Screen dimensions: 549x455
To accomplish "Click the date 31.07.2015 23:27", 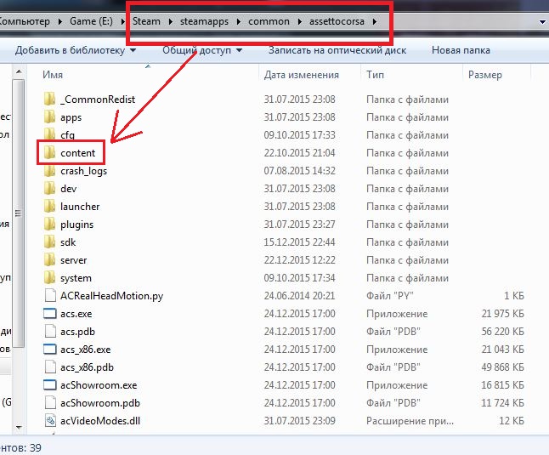I will 299,225.
